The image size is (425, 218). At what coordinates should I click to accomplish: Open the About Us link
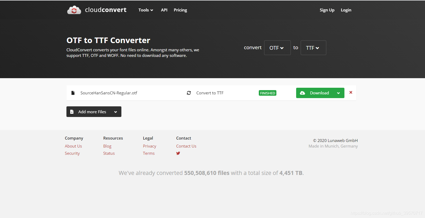(x=73, y=146)
